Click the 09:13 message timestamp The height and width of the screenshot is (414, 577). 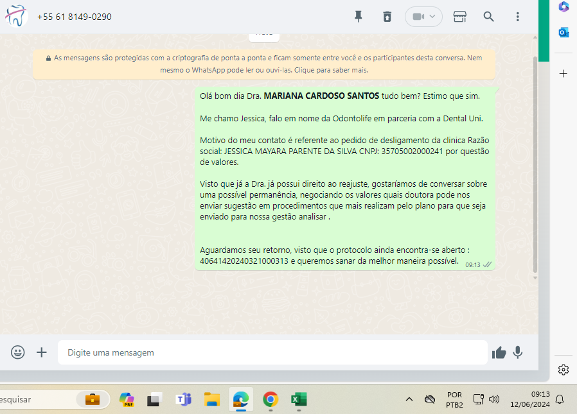point(472,264)
